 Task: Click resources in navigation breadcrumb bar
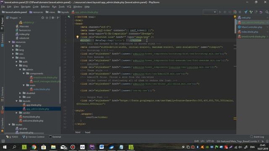[x=36, y=12]
